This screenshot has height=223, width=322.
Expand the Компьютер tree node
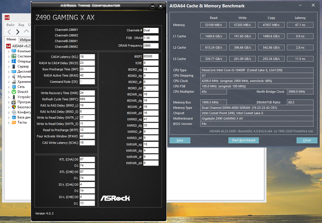(9, 51)
